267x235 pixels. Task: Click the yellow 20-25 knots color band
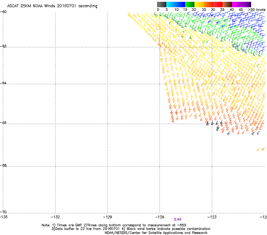(199, 4)
